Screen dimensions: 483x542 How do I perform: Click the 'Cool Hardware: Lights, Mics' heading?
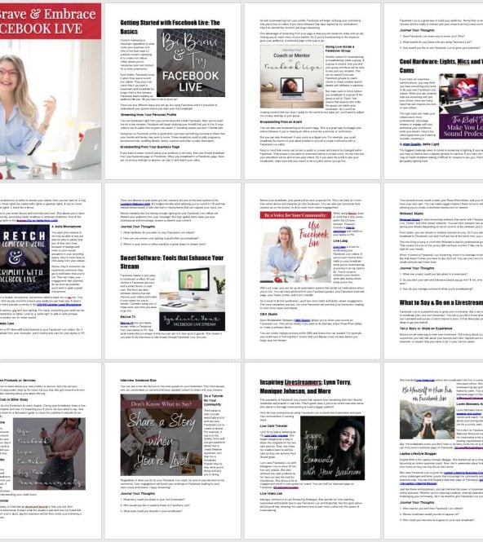coord(441,66)
